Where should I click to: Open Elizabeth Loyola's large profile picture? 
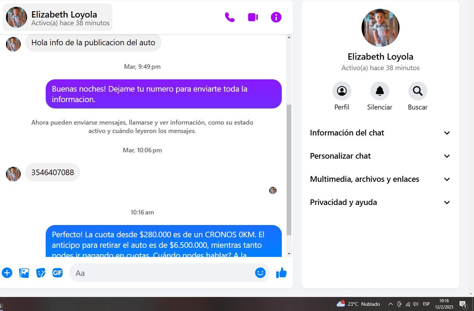point(380,28)
